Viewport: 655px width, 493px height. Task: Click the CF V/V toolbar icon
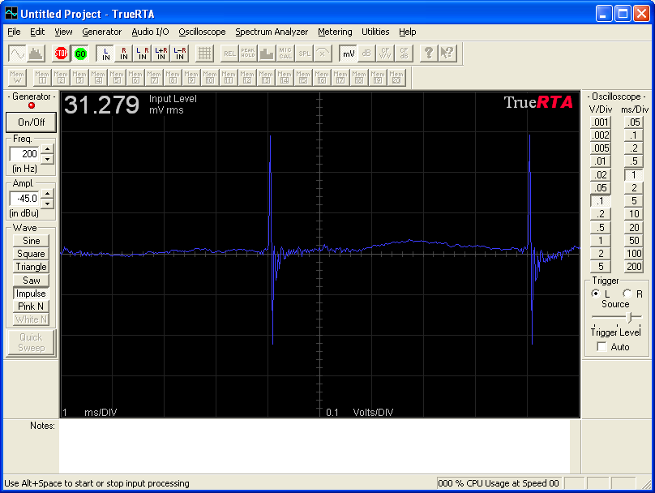pyautogui.click(x=385, y=54)
